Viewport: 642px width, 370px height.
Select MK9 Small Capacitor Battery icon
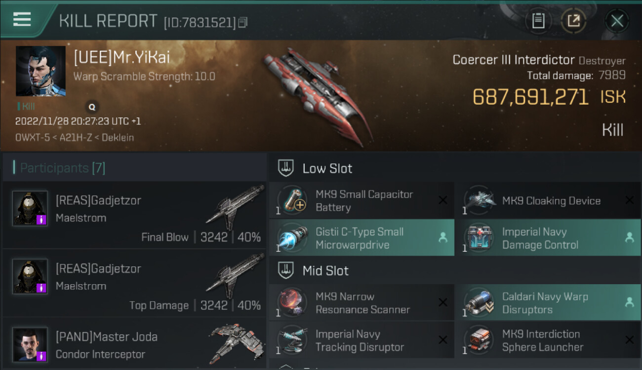click(x=292, y=200)
